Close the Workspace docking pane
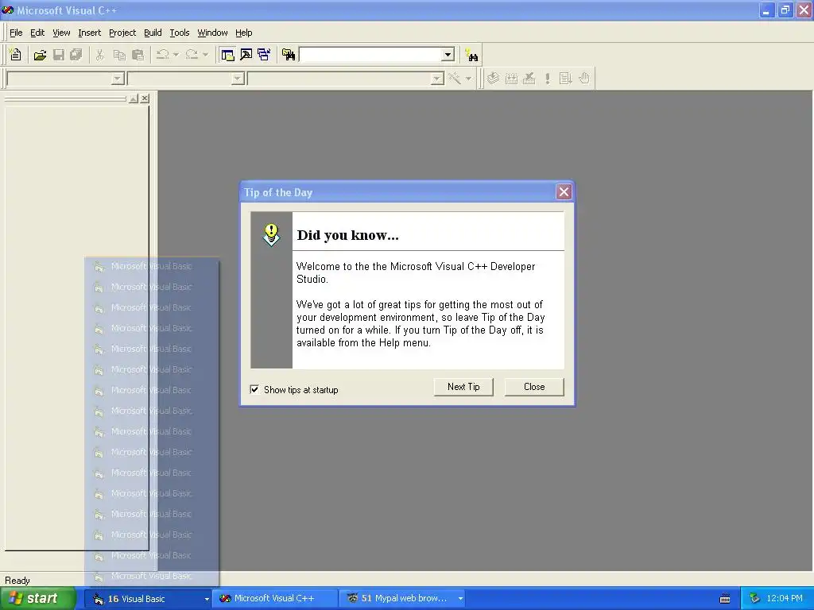This screenshot has width=814, height=610. [145, 98]
